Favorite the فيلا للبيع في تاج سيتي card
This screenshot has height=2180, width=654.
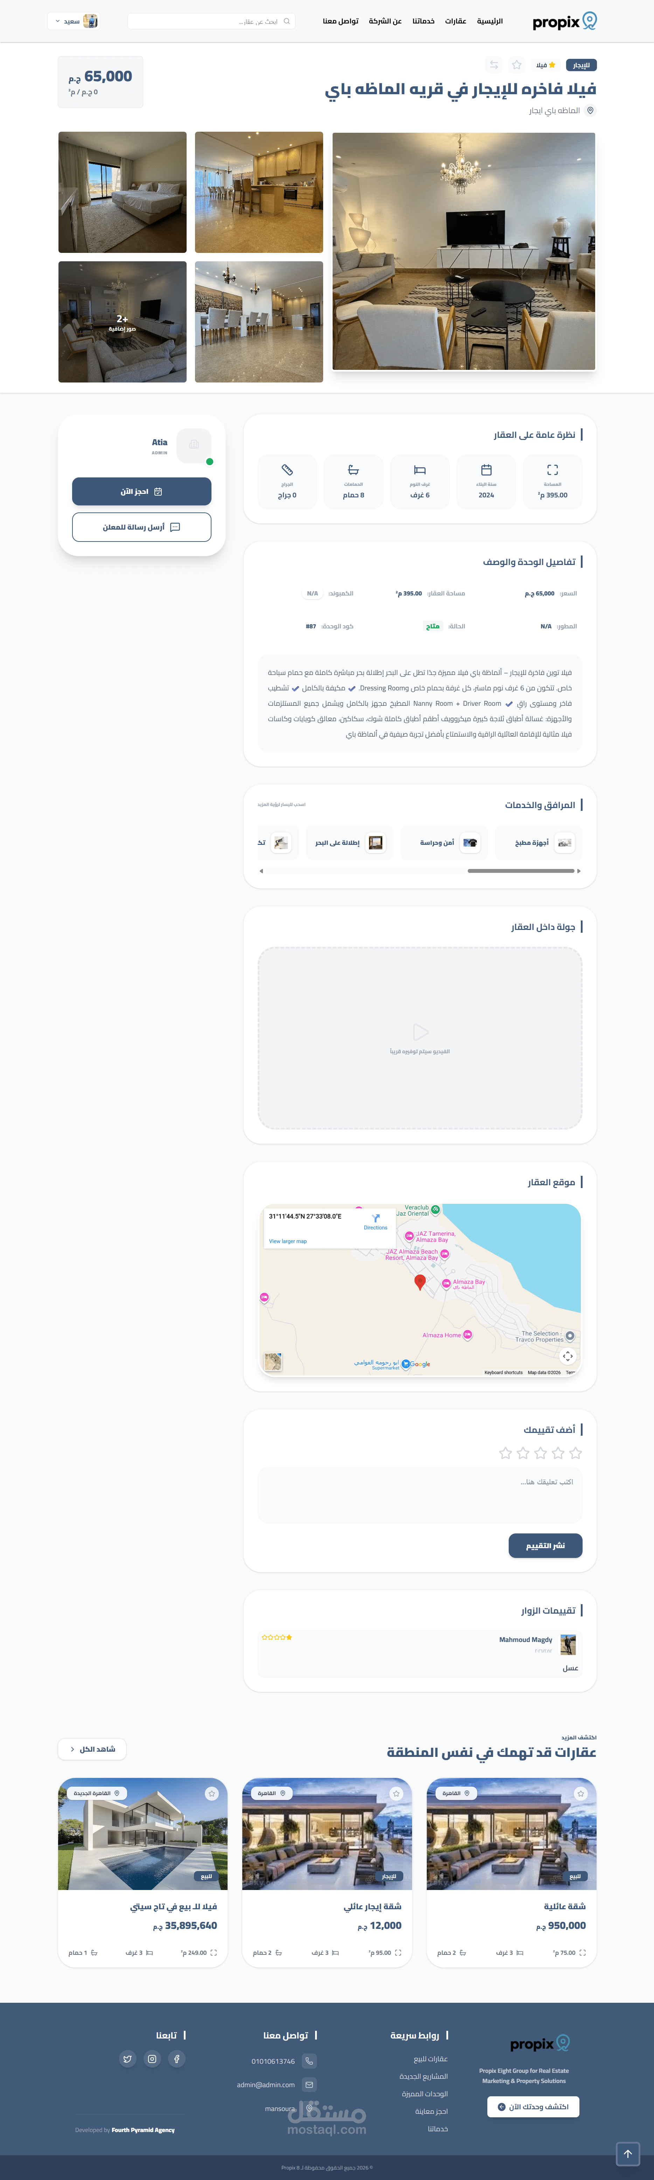tap(211, 1793)
